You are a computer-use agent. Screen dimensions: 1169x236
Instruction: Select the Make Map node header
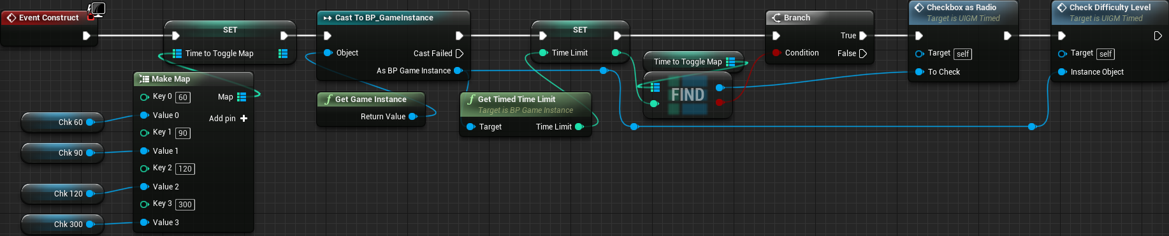[194, 79]
